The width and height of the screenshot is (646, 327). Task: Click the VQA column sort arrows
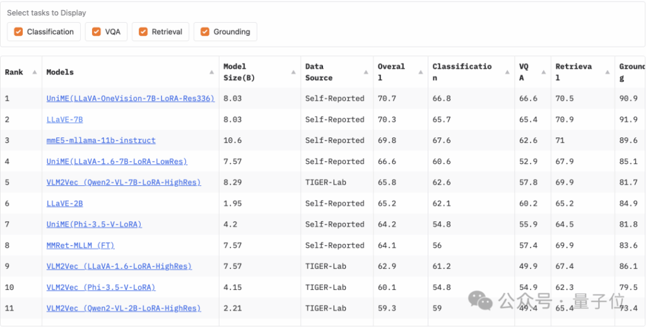click(543, 72)
